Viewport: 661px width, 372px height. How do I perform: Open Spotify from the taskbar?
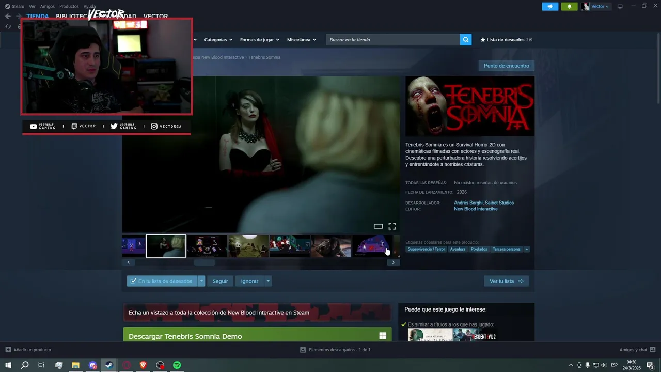(177, 365)
